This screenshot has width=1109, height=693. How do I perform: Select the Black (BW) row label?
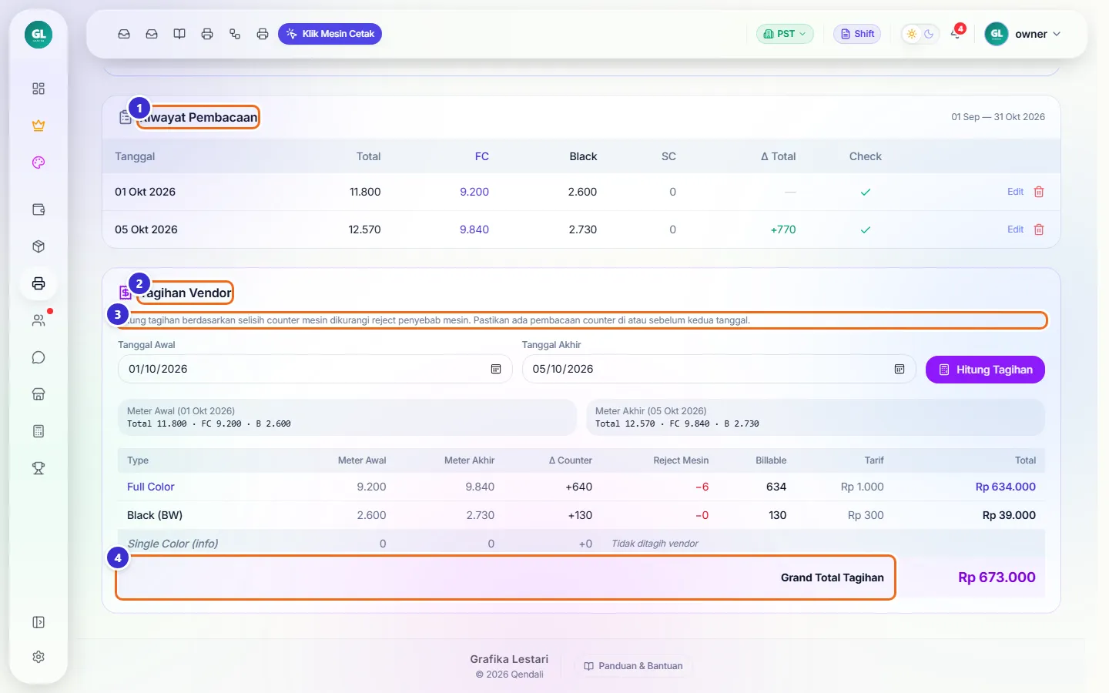tap(155, 515)
